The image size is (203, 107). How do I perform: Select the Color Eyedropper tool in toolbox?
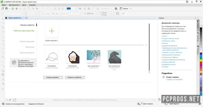click(x=3, y=80)
